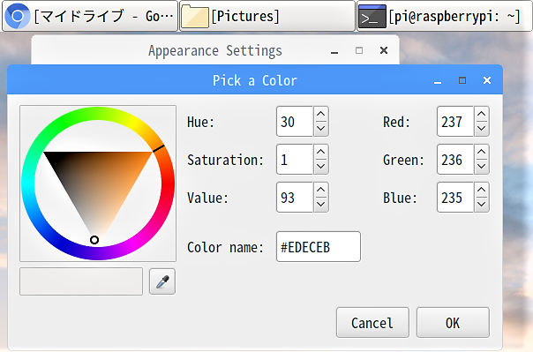Pick a color with the eyedropper
533x352 pixels.
[162, 281]
